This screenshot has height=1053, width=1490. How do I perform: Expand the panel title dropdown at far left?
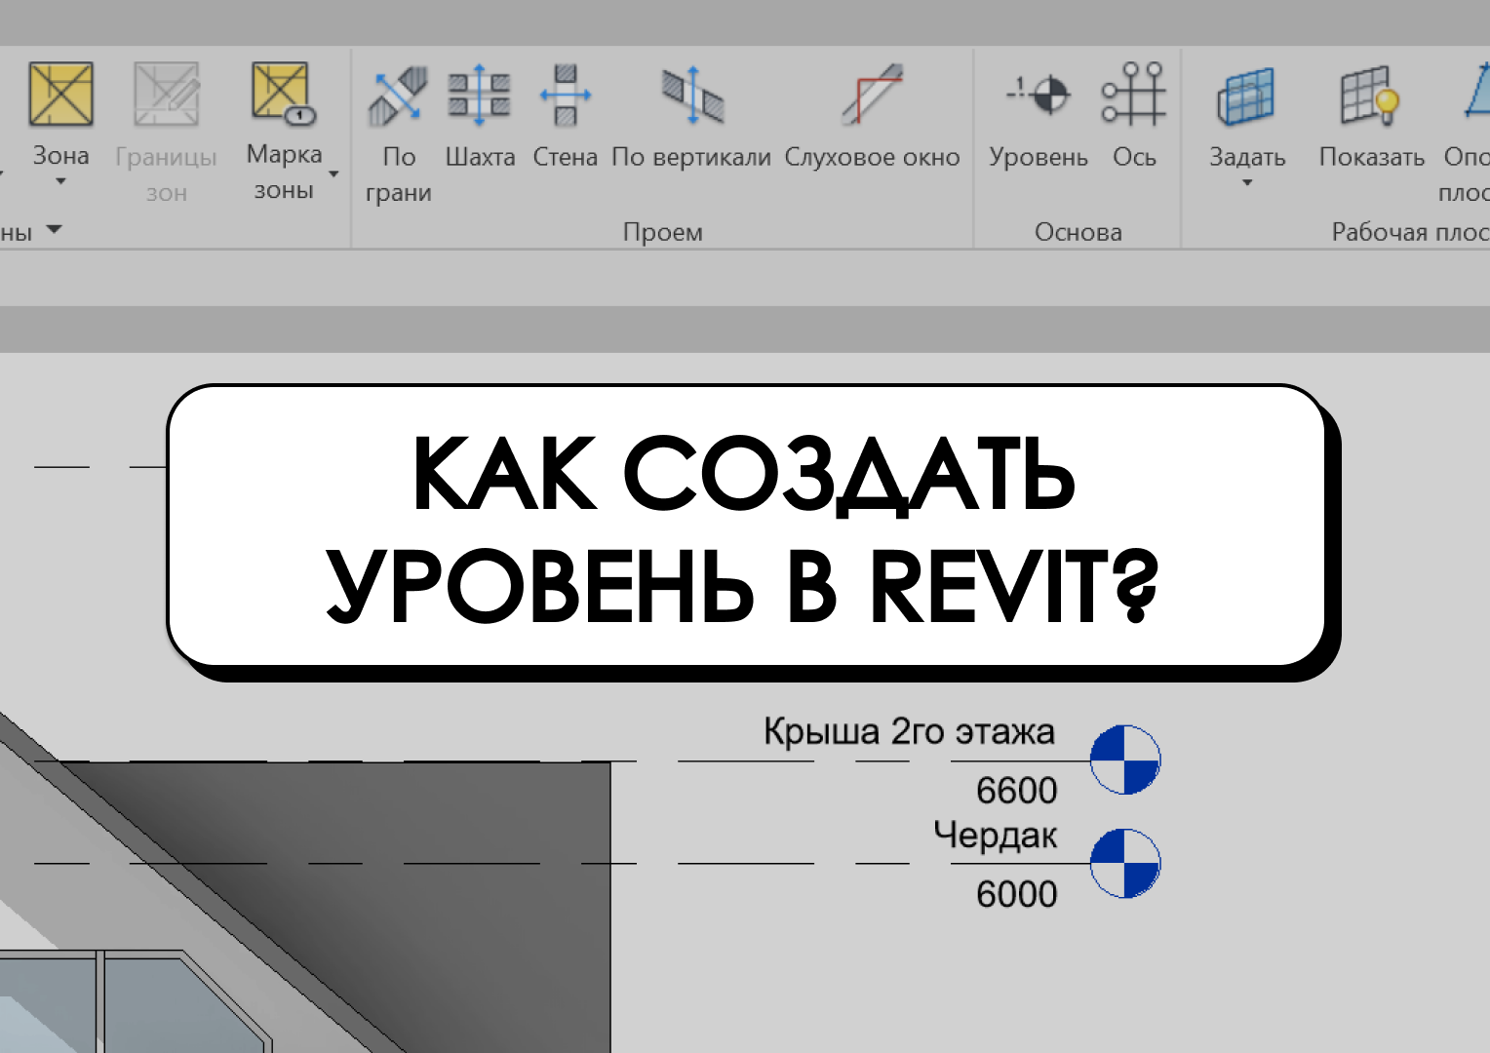tap(55, 230)
